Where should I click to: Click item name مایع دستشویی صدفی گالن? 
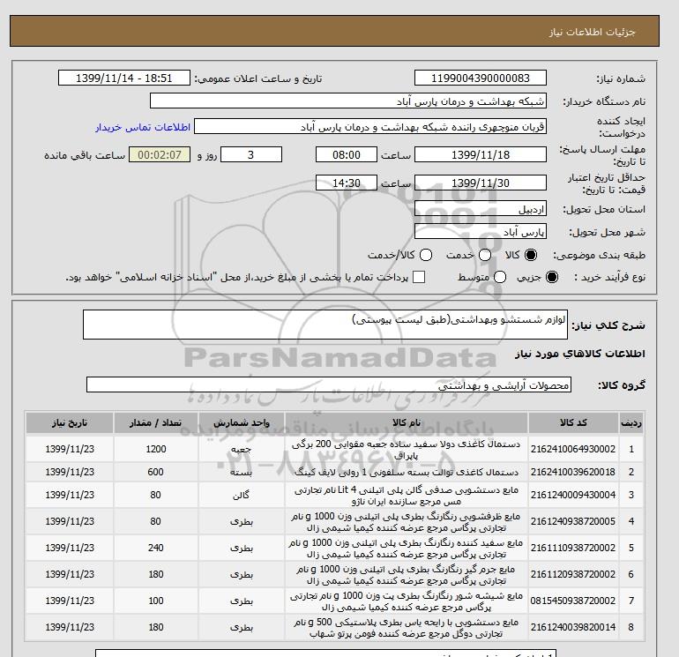(x=407, y=496)
